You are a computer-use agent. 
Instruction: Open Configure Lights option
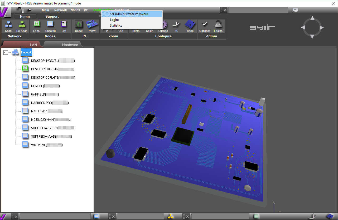[x=136, y=31]
